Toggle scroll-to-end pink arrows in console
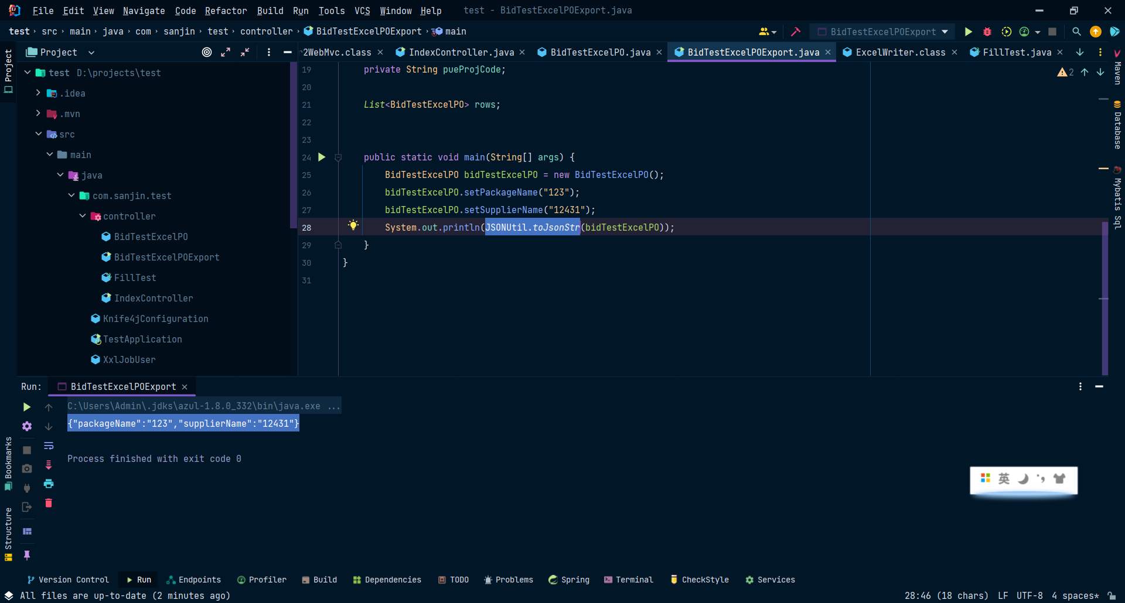Viewport: 1125px width, 603px height. 49,465
